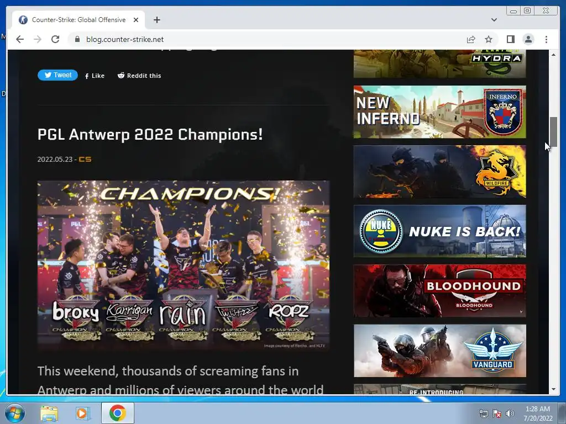The height and width of the screenshot is (424, 566).
Task: Click the browser forward arrow
Action: pyautogui.click(x=38, y=39)
